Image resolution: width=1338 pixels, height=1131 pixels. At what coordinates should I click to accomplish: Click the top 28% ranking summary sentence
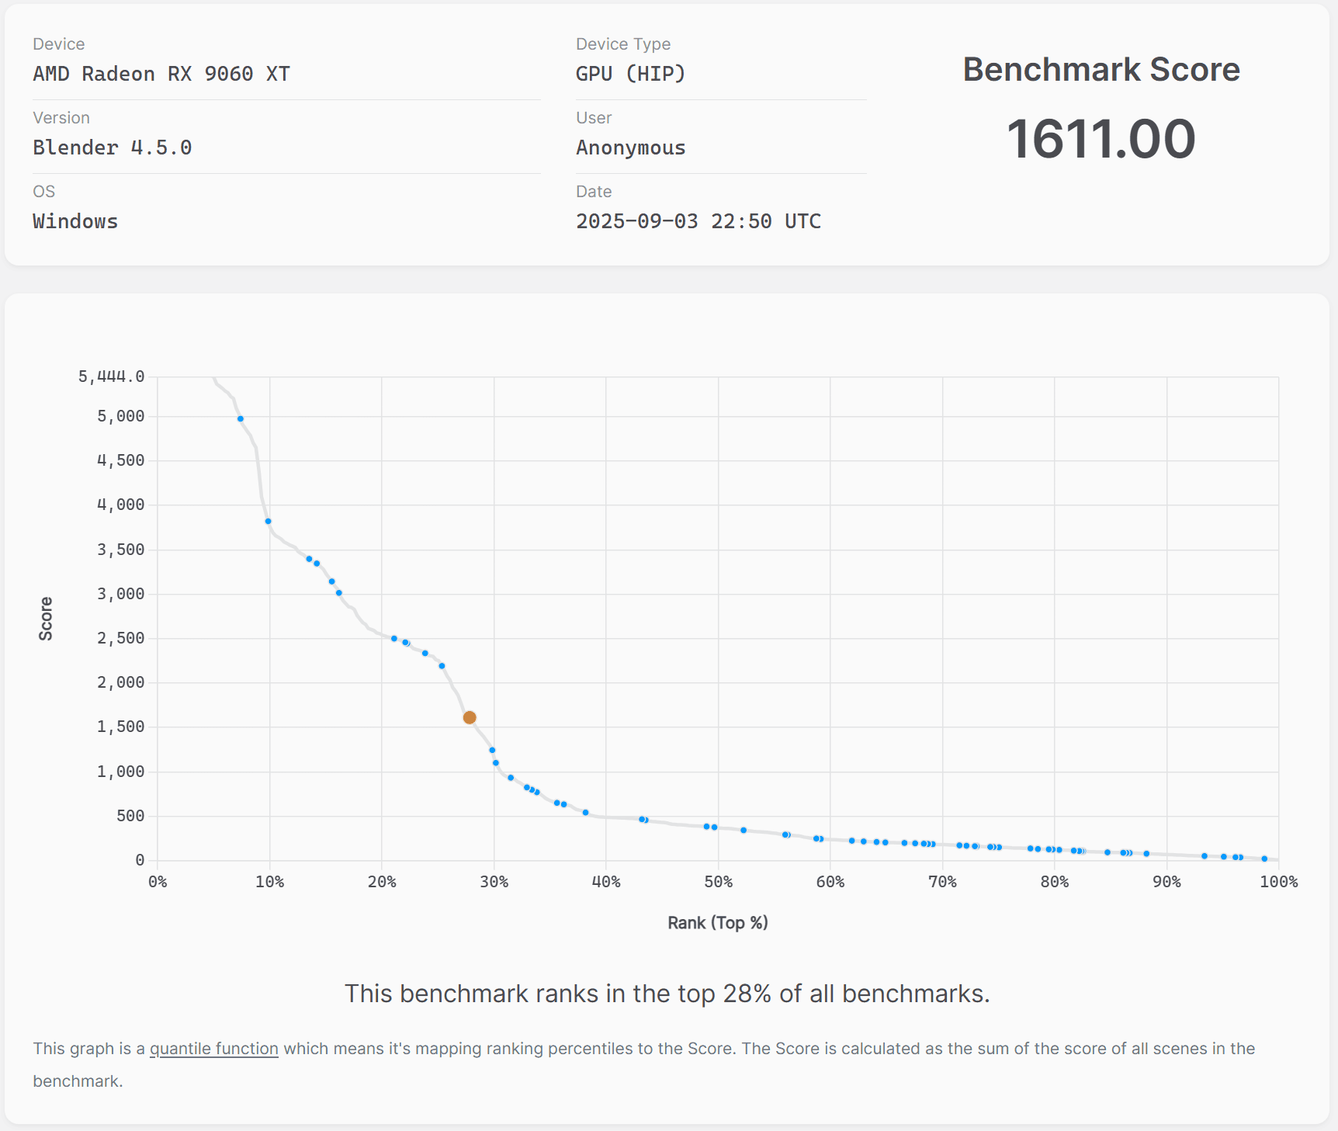[x=667, y=994]
